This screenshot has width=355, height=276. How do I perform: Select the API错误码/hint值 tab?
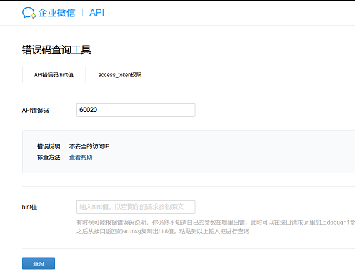[54, 75]
